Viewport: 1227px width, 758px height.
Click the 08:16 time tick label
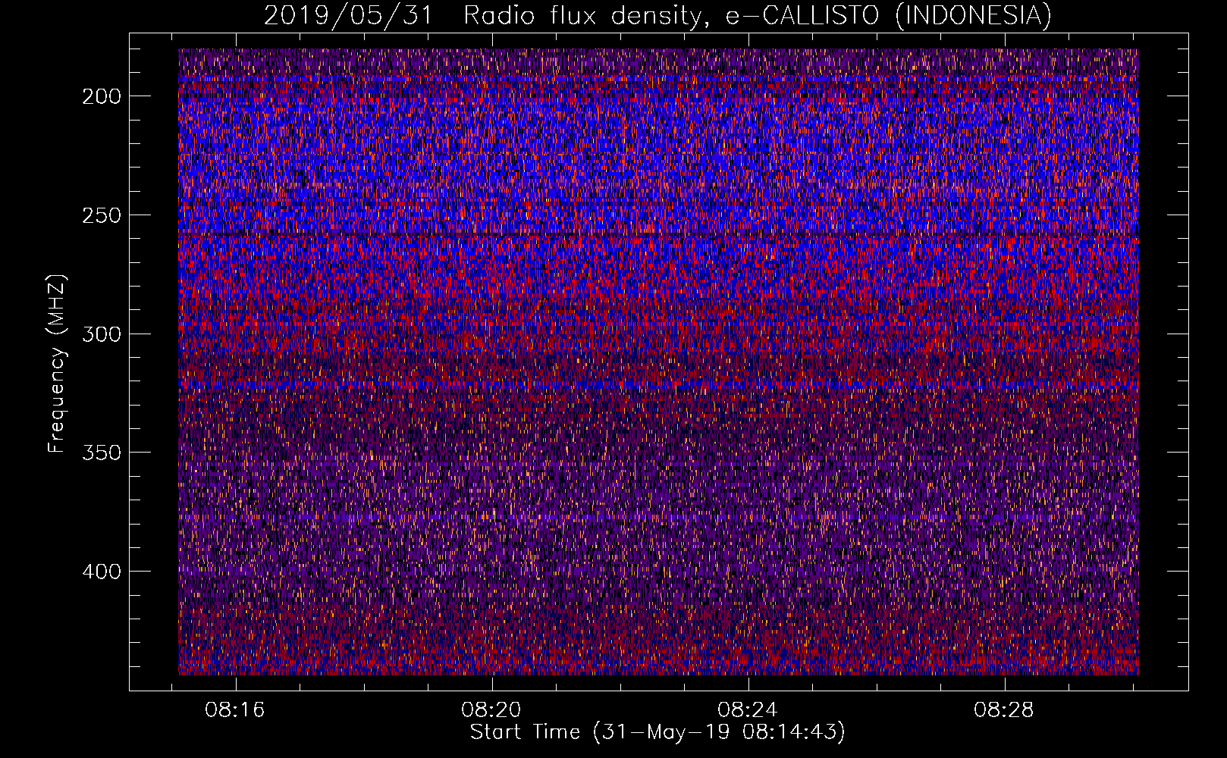[235, 710]
